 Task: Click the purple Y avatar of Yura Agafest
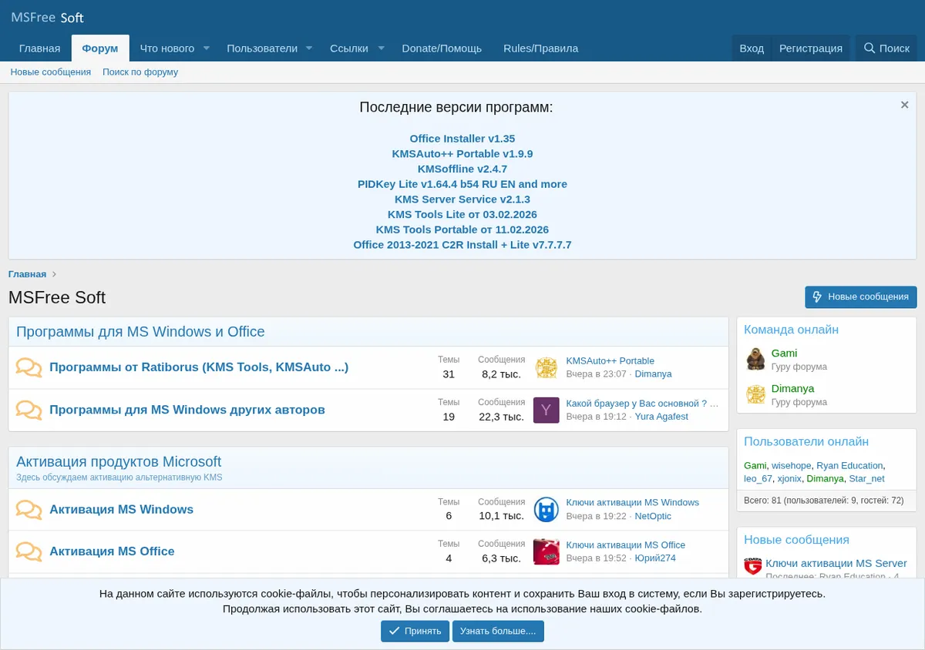coord(546,410)
